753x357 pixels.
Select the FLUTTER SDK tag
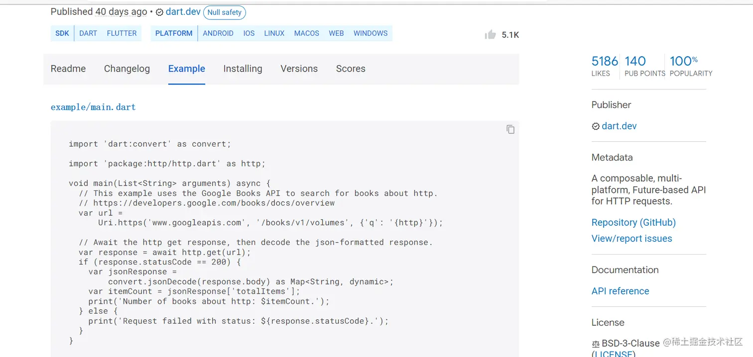[x=122, y=33]
